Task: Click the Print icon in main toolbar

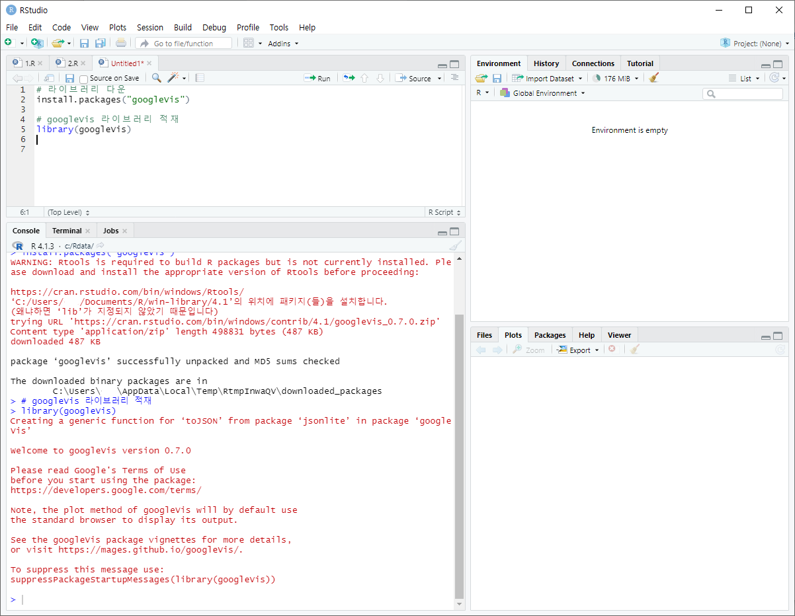Action: (x=120, y=43)
